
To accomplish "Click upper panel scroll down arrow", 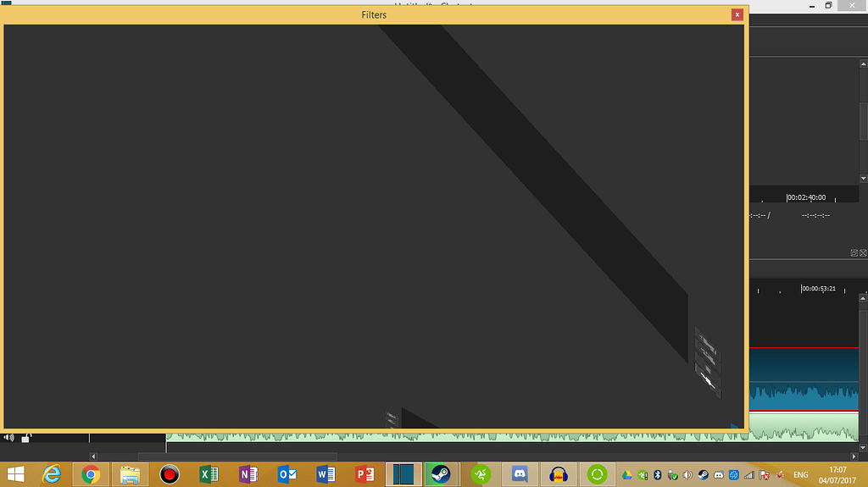I will pos(863,178).
